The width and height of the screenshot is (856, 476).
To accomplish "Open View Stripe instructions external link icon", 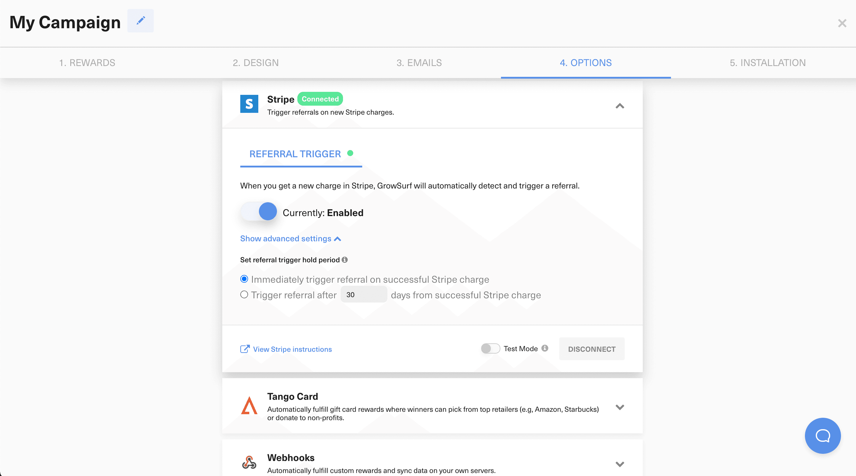I will 244,349.
